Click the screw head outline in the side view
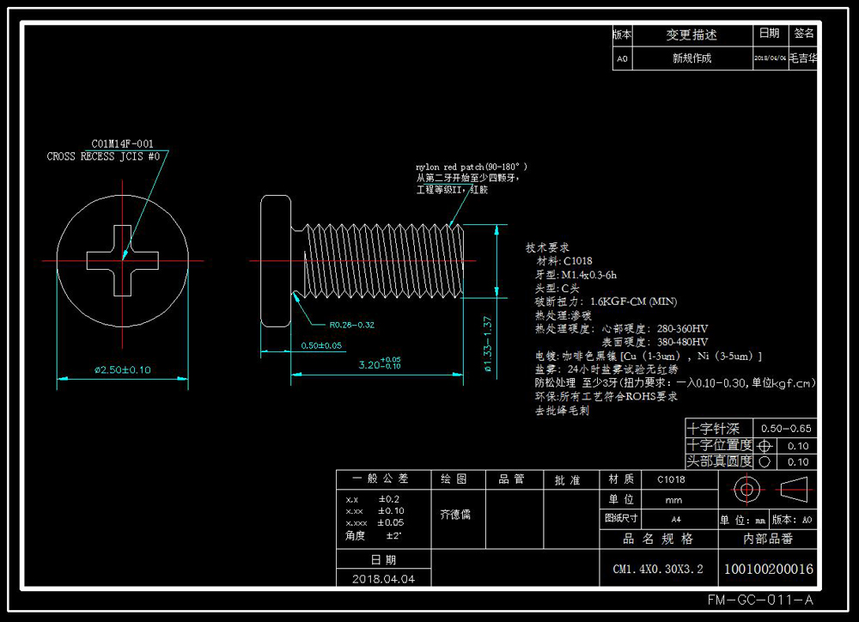Screen dimensions: 859x622 coord(276,261)
